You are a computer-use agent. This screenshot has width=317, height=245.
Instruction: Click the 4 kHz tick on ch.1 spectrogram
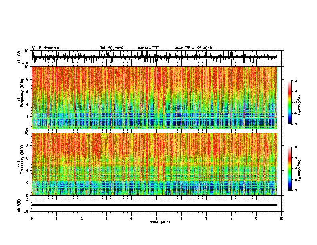pyautogui.click(x=28, y=104)
